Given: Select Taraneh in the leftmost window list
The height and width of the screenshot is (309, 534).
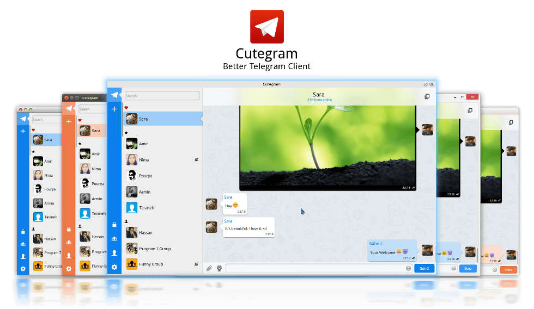Looking at the screenshot, I should point(47,217).
